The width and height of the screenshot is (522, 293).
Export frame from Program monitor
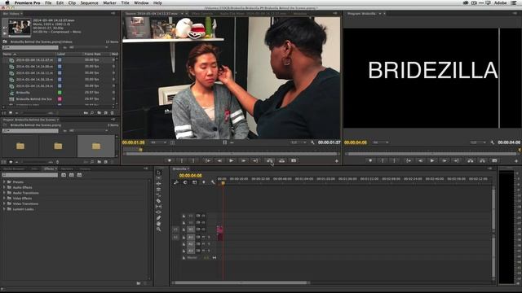pos(494,160)
